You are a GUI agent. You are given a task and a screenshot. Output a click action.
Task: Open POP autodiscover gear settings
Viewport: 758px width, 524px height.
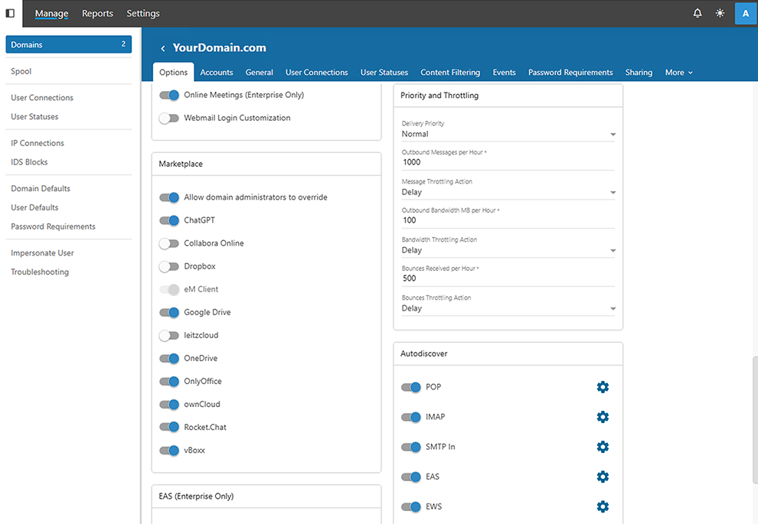603,387
